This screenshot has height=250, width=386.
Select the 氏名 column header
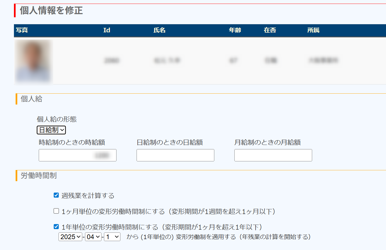pos(159,30)
